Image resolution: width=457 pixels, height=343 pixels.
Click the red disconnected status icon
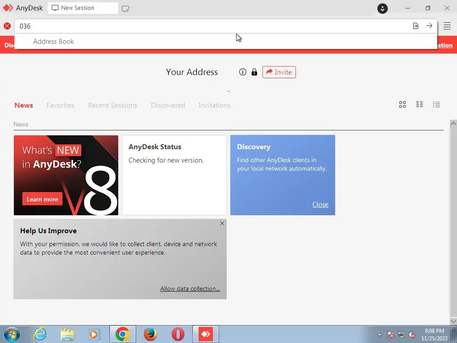(7, 26)
